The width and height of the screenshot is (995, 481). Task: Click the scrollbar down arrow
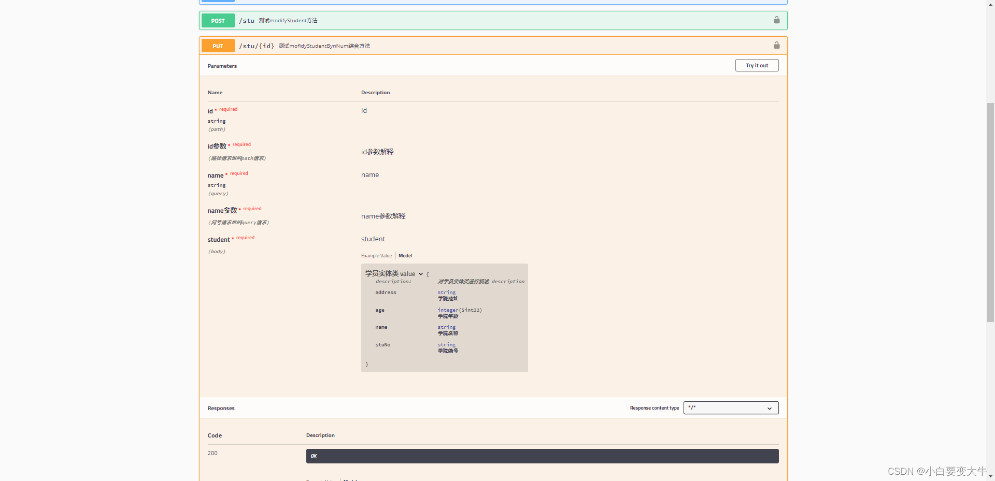click(990, 477)
